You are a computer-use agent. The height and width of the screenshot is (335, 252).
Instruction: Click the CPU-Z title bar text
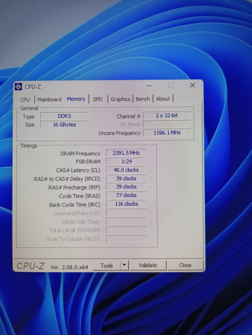tap(33, 87)
